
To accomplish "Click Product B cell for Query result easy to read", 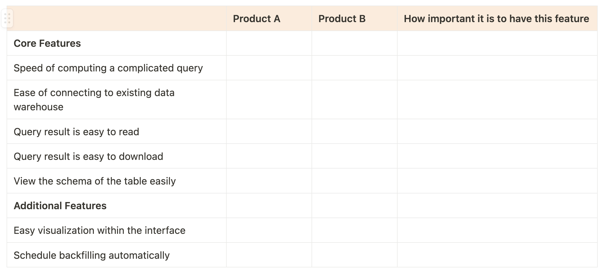I will click(x=354, y=131).
